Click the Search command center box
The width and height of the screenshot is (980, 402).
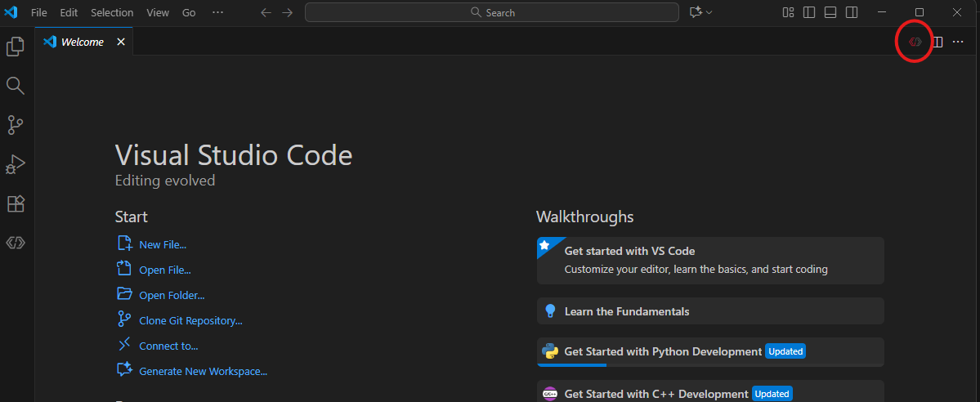492,12
